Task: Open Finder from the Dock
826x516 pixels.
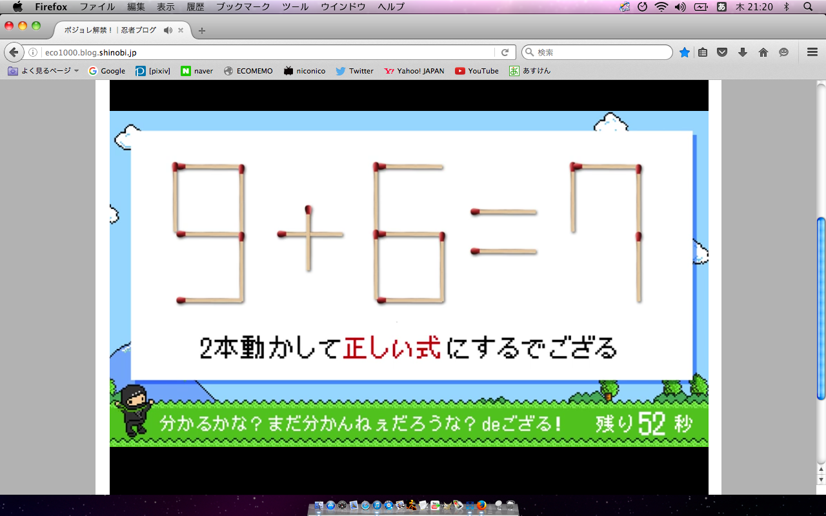Action: (319, 506)
